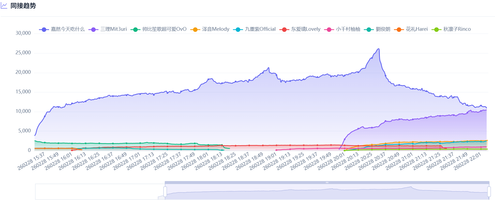Screen dimensions: 495x203
Task: Click the orange 花礼Harei legend marker
Action: tap(399, 29)
